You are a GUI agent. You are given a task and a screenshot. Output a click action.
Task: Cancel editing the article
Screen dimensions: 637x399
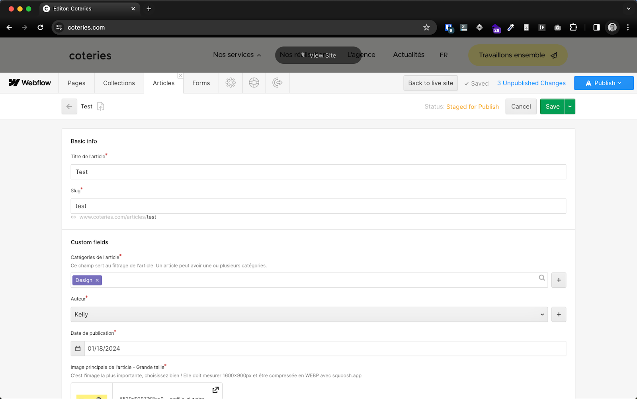pos(521,106)
